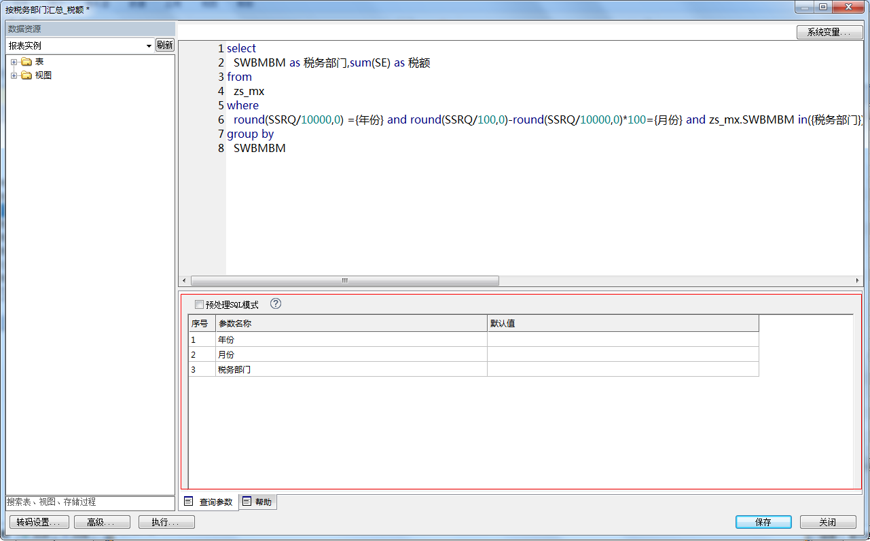
Task: Click the 表 folder icon
Action: point(26,62)
